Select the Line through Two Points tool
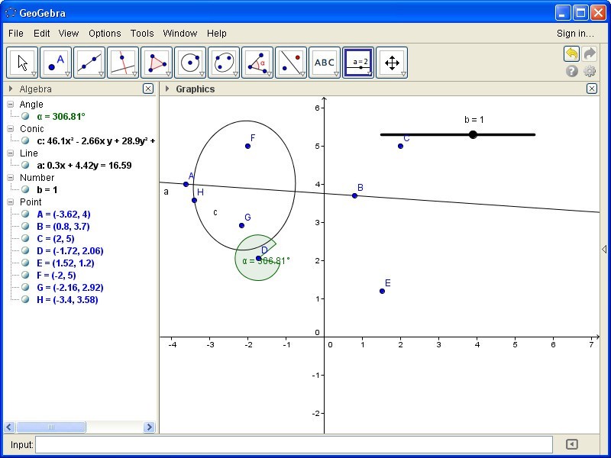Viewport: 611px width, 458px height. point(89,63)
